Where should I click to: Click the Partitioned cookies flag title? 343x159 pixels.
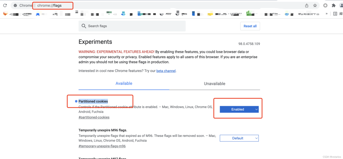[93, 101]
